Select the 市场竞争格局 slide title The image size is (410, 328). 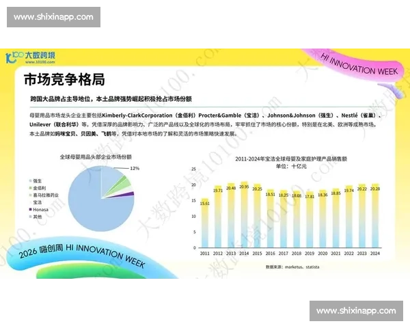pyautogui.click(x=65, y=79)
